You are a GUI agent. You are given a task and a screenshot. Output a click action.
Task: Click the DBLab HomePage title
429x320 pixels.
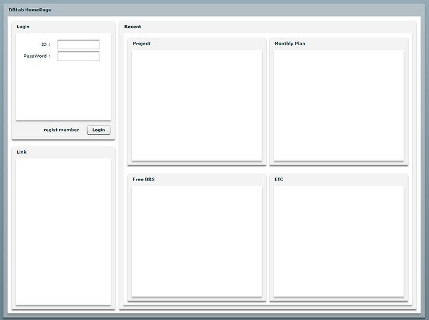(x=30, y=10)
